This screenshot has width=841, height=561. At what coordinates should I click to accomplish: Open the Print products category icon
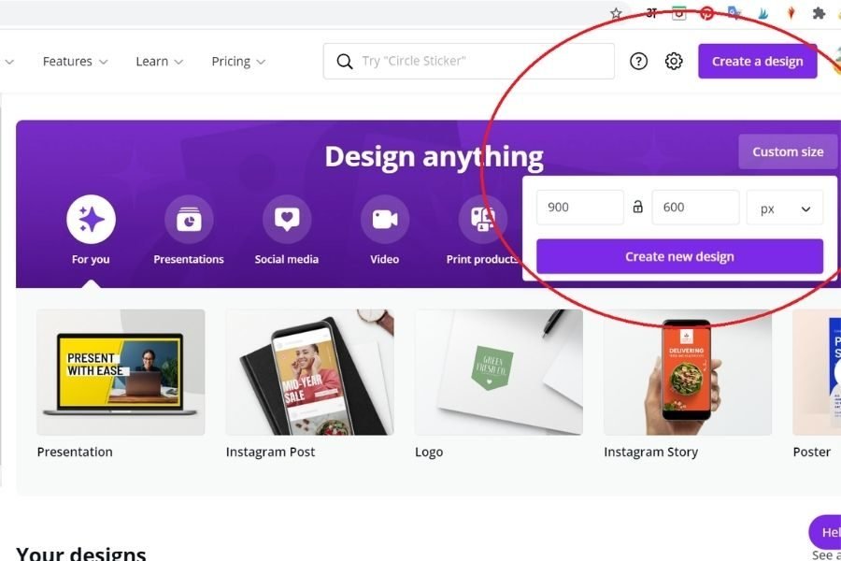(482, 220)
